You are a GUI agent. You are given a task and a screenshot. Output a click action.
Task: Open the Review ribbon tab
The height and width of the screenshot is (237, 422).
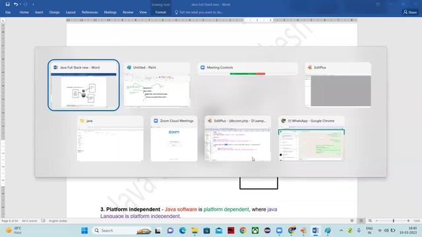coord(128,13)
